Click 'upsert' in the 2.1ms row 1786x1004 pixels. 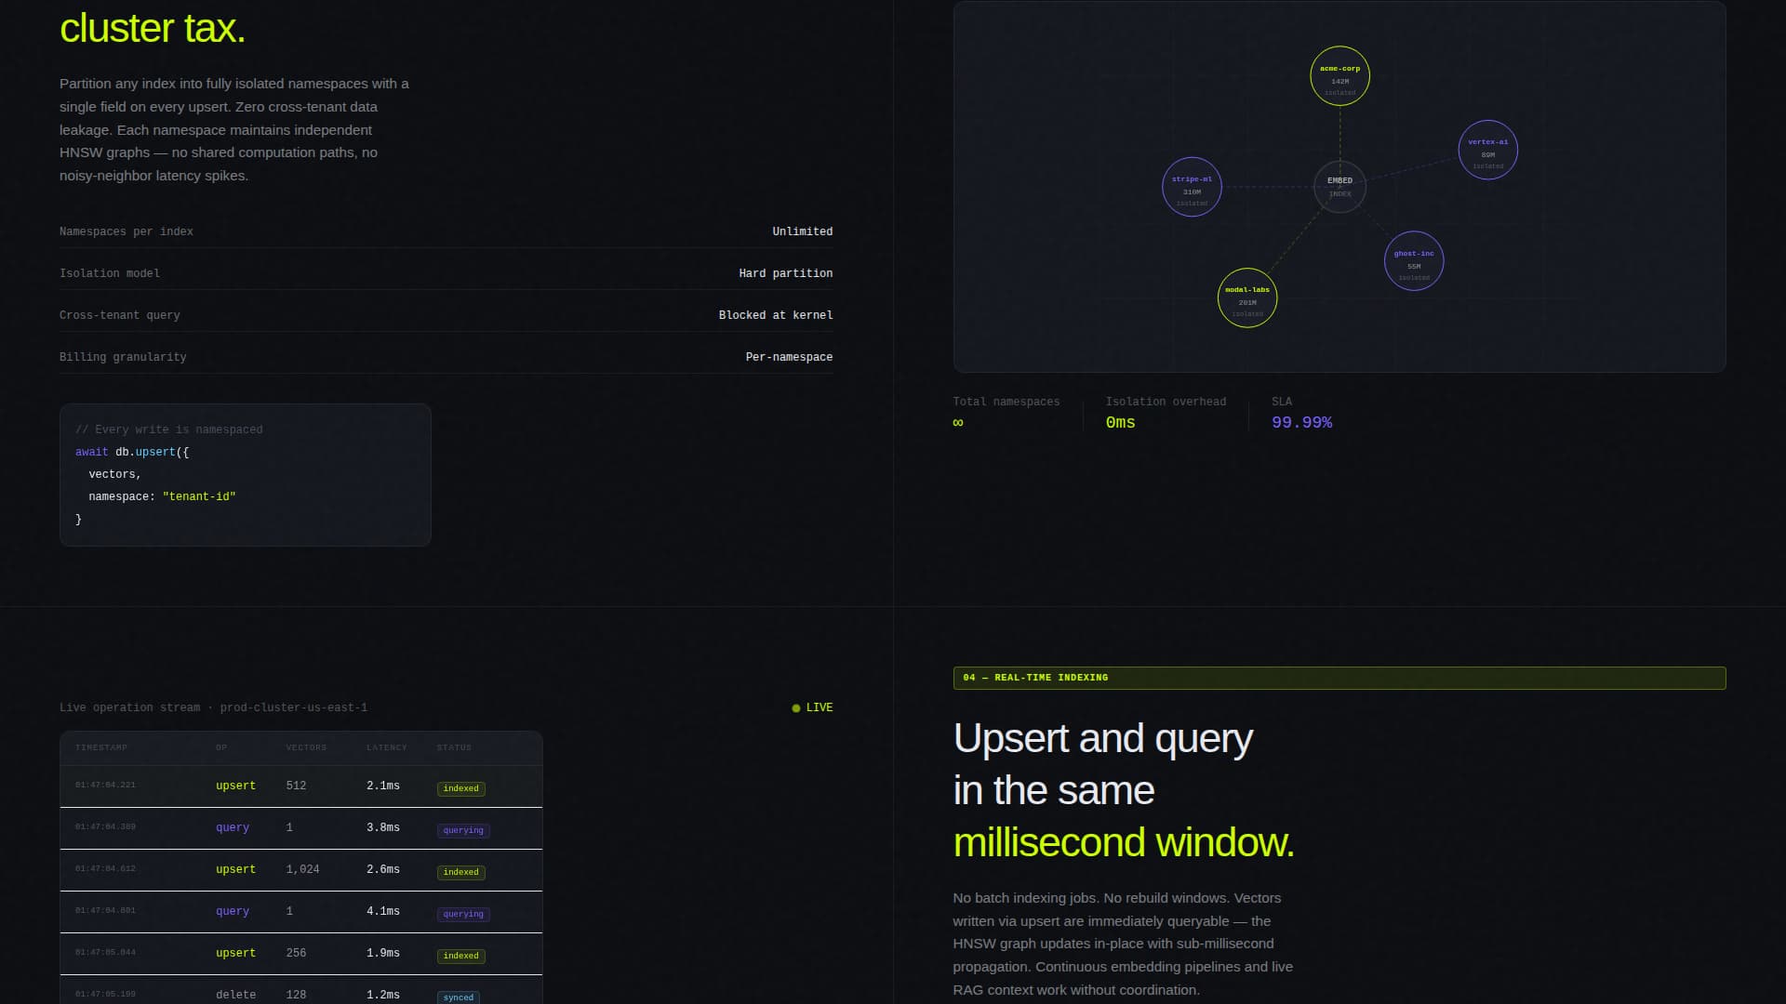pyautogui.click(x=235, y=786)
